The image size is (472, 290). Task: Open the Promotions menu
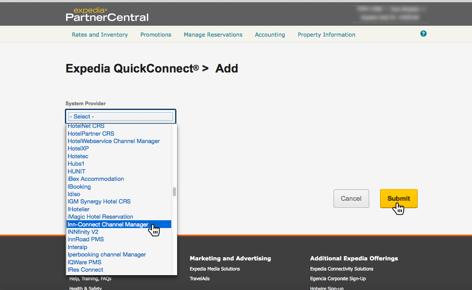tap(156, 35)
